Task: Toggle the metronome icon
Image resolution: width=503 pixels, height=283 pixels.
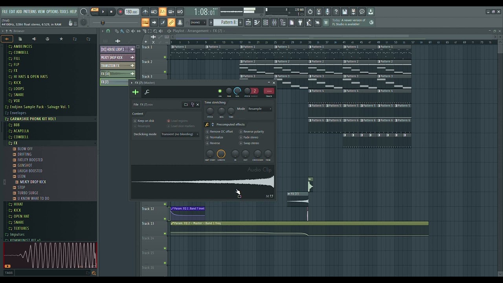Action: click(x=145, y=12)
